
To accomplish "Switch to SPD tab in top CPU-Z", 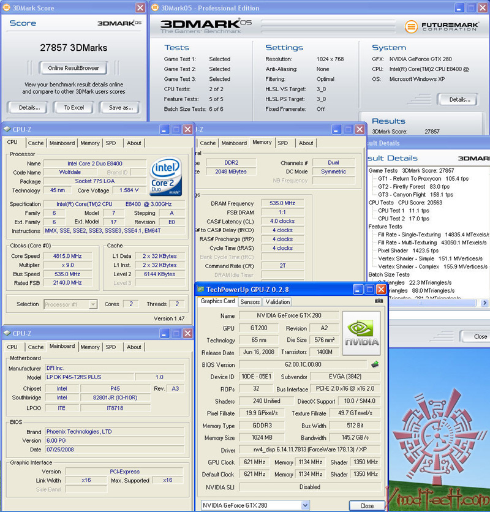I will [x=111, y=143].
